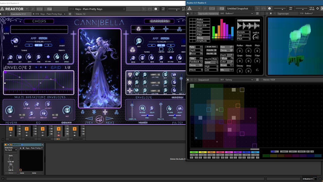Select envelope 1 for Choirs
The height and width of the screenshot is (182, 323).
pos(29,45)
